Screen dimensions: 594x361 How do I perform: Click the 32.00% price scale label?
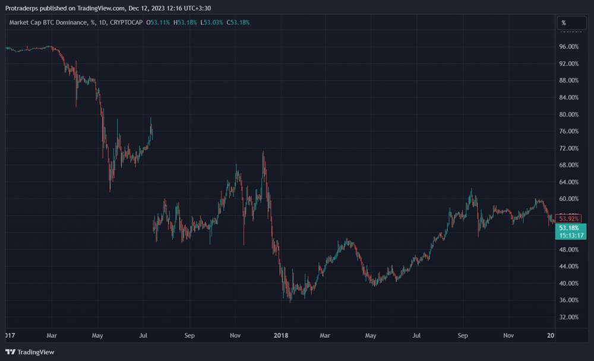569,317
